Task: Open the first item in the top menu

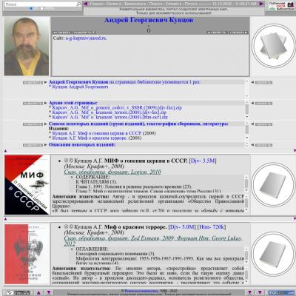Action: pos(96,4)
